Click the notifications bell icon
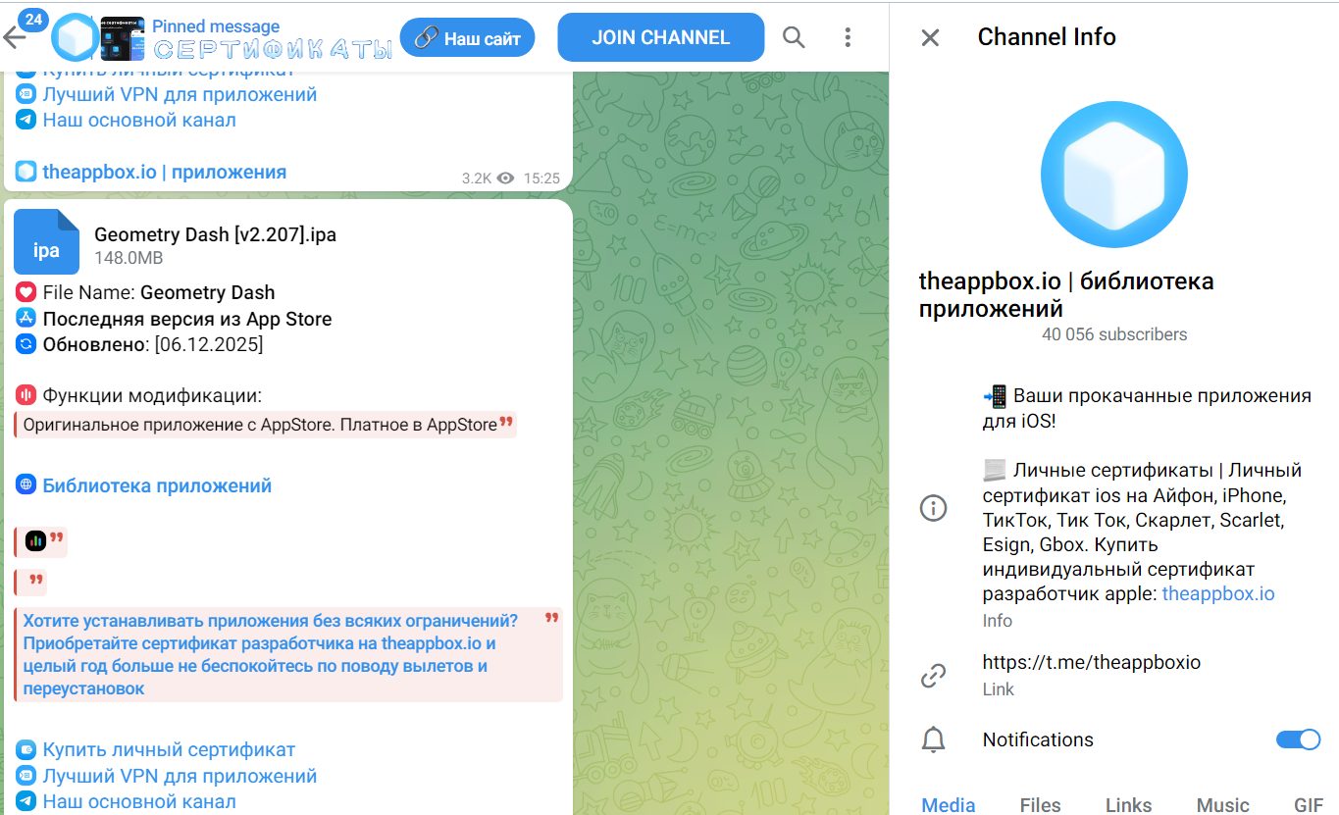Screen dimensions: 1339x815 933,740
